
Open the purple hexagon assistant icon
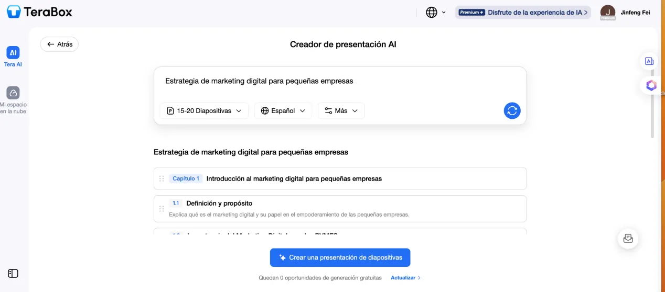tap(651, 85)
